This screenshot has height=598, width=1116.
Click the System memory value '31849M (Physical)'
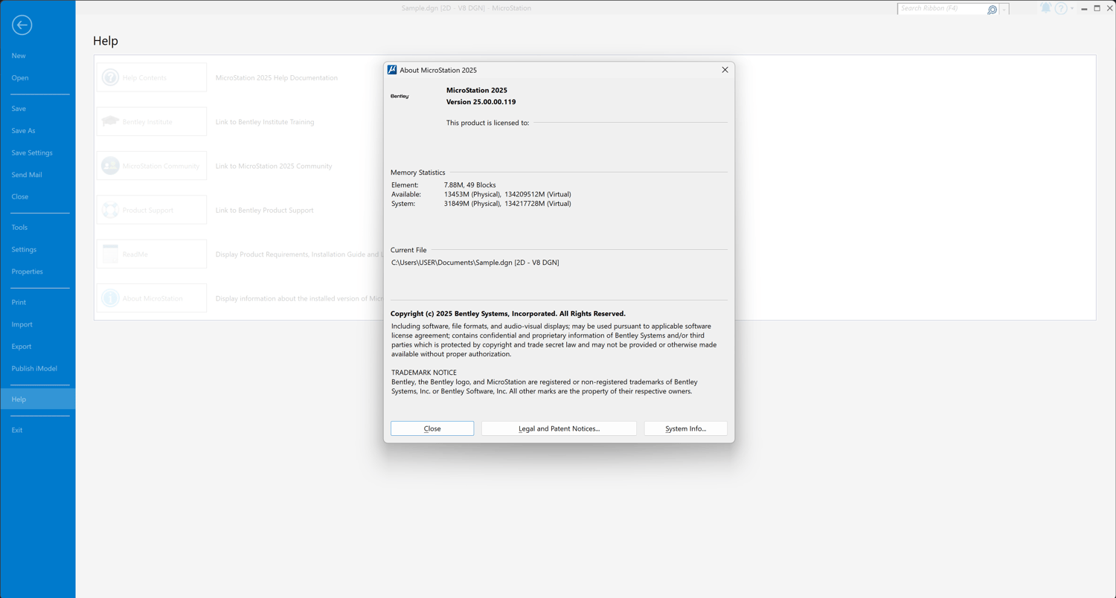(x=472, y=203)
